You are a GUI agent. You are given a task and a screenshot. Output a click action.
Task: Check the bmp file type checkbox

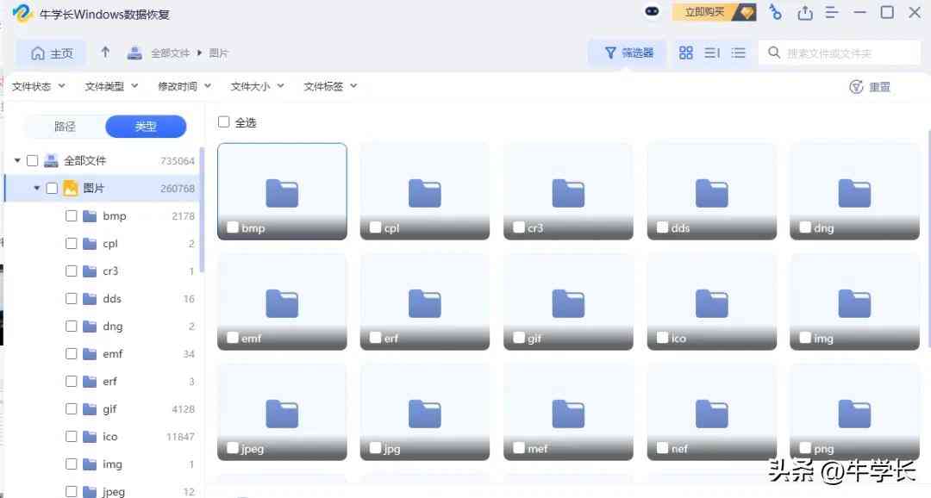[x=72, y=215]
